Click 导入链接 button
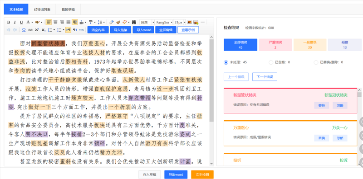The image size is (363, 179). point(121,30)
